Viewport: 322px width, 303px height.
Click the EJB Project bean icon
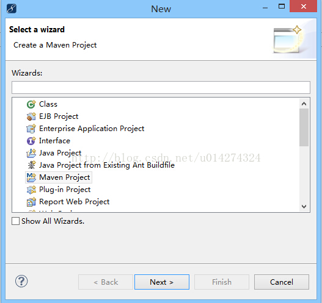pos(31,116)
